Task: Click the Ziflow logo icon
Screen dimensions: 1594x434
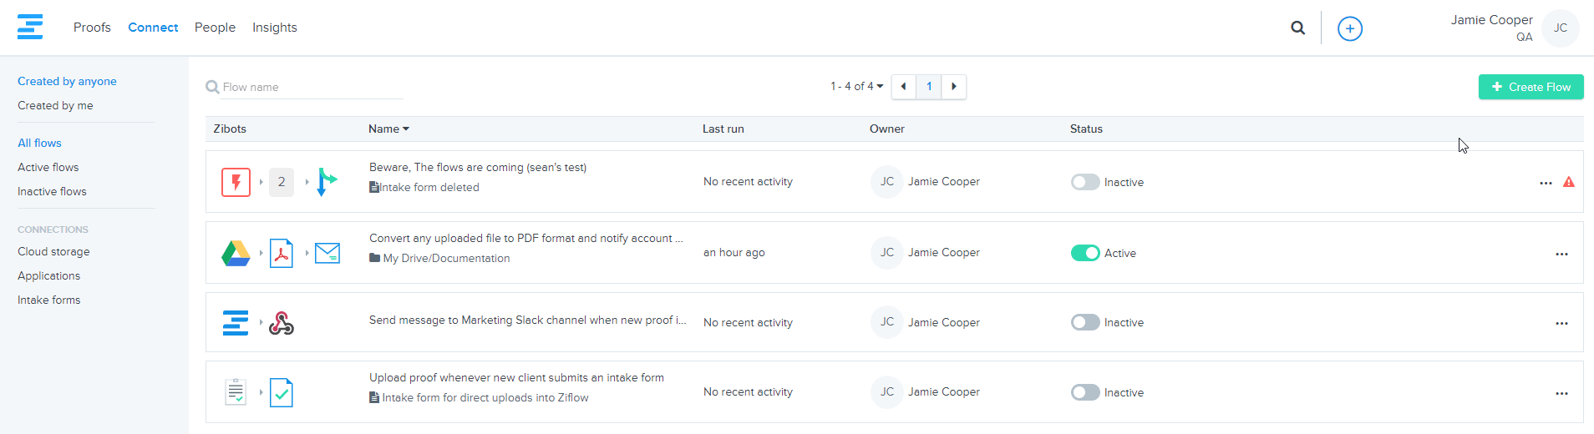Action: pos(30,27)
